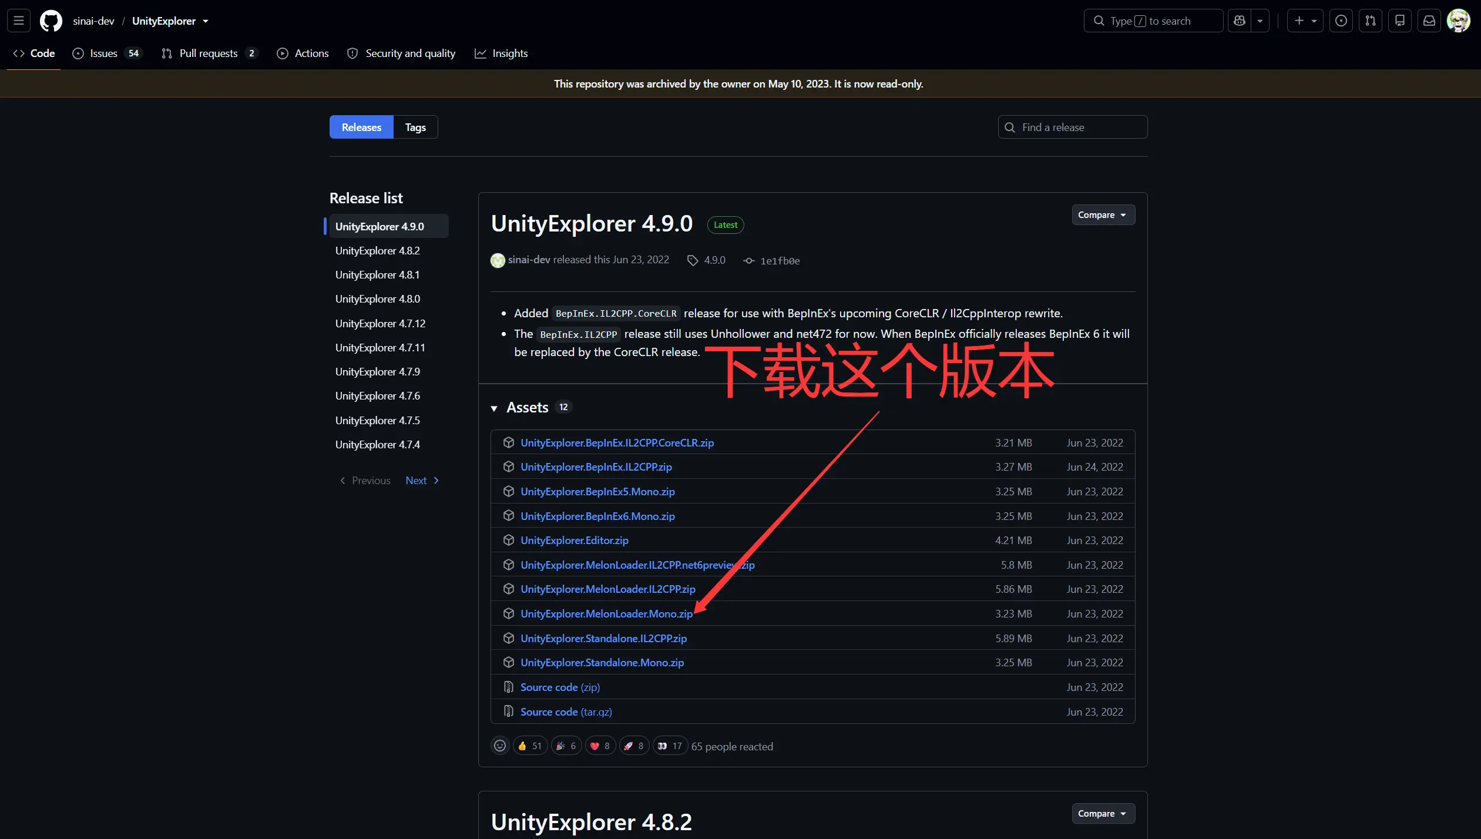Click the sinai-dev author avatar
Viewport: 1481px width, 839px height.
498,260
